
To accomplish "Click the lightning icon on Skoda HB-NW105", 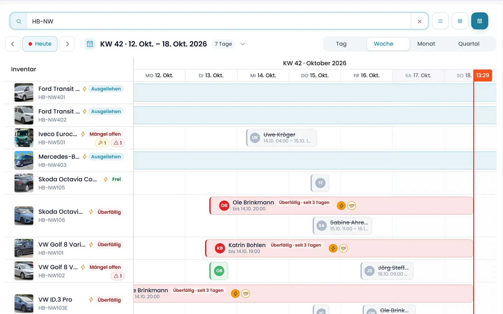I will tap(105, 179).
